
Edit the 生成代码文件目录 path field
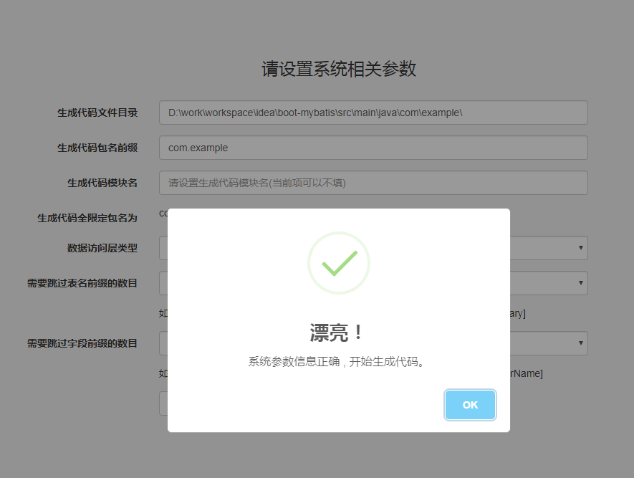373,113
